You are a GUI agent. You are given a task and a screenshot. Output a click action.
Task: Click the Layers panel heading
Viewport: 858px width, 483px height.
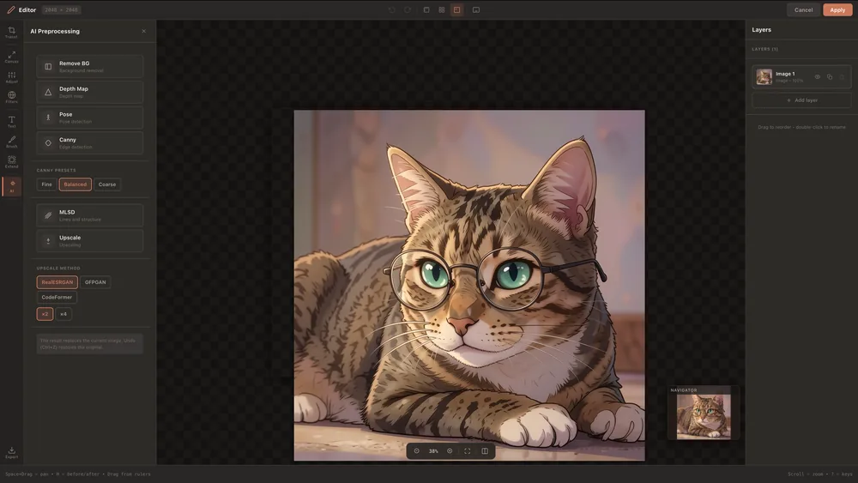click(761, 29)
